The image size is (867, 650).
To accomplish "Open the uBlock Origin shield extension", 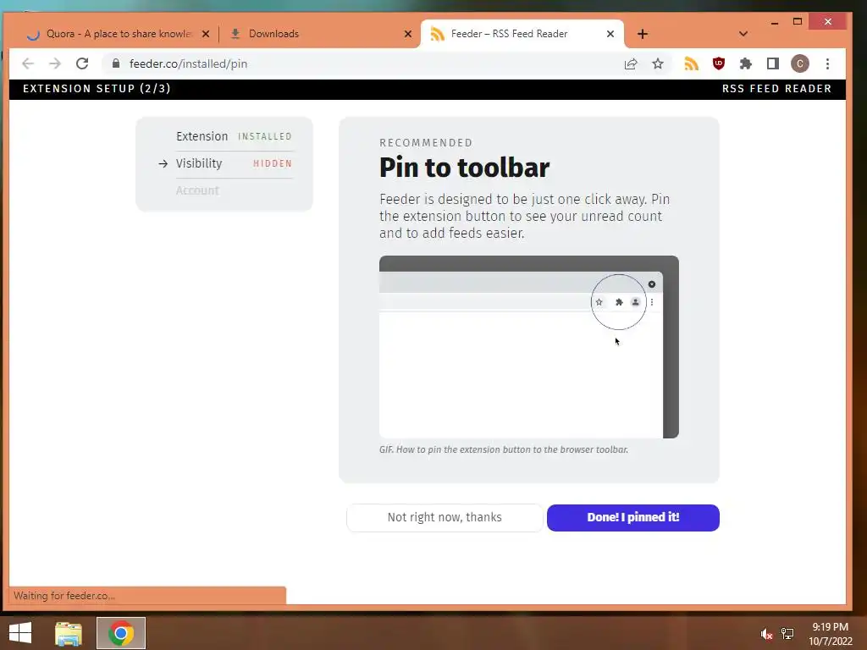I will (x=718, y=63).
